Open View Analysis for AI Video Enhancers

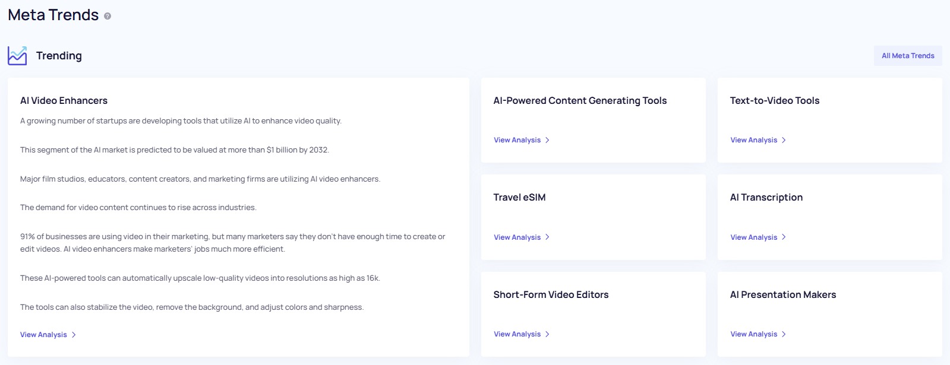tap(43, 335)
